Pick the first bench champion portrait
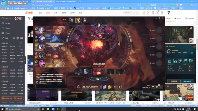 (x=72, y=20)
